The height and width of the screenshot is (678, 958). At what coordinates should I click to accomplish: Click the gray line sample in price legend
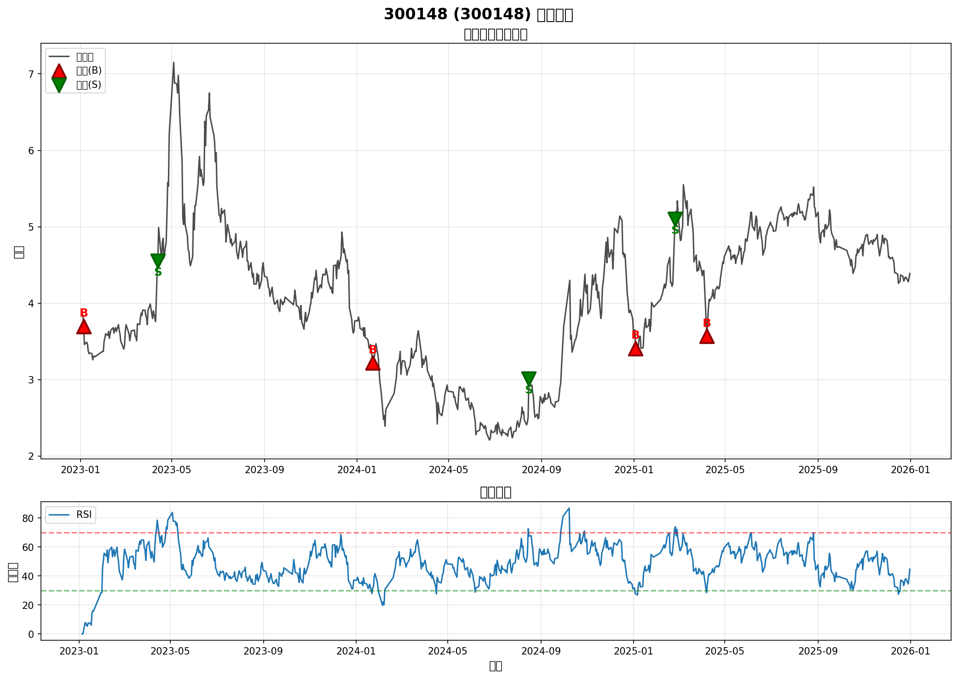tap(59, 57)
